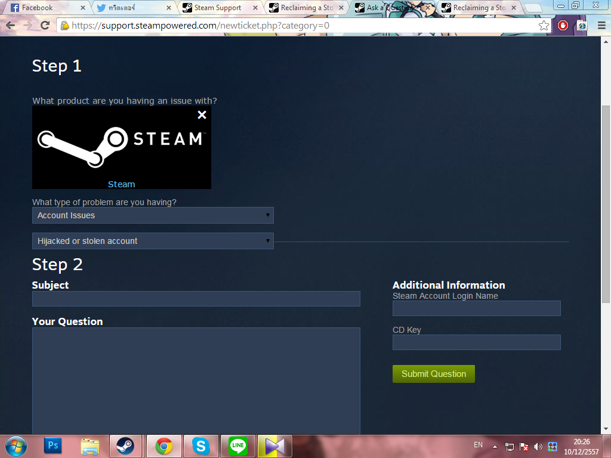Switch to Chrome on the taskbar
The width and height of the screenshot is (611, 458).
[164, 446]
